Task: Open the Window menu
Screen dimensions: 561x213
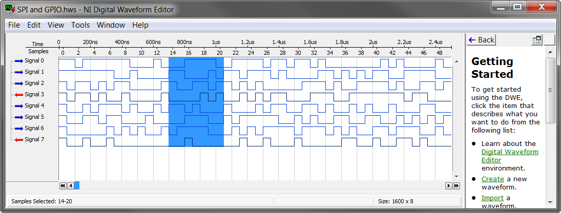Action: (x=111, y=25)
